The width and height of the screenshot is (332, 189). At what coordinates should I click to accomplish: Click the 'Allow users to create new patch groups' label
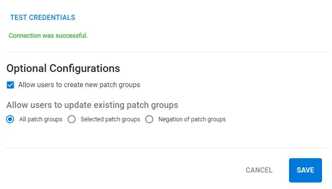click(x=79, y=85)
